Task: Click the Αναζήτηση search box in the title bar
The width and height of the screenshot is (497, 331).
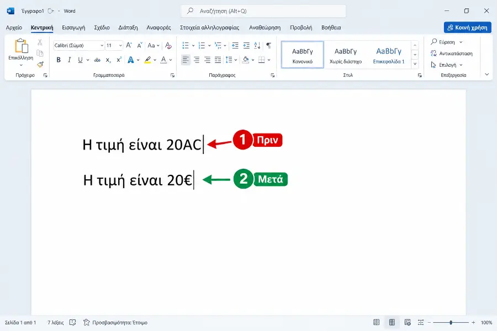Action: click(x=263, y=11)
